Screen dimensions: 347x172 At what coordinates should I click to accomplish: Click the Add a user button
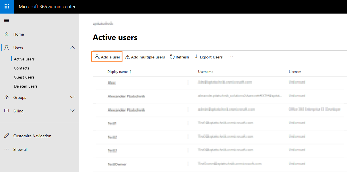107,57
